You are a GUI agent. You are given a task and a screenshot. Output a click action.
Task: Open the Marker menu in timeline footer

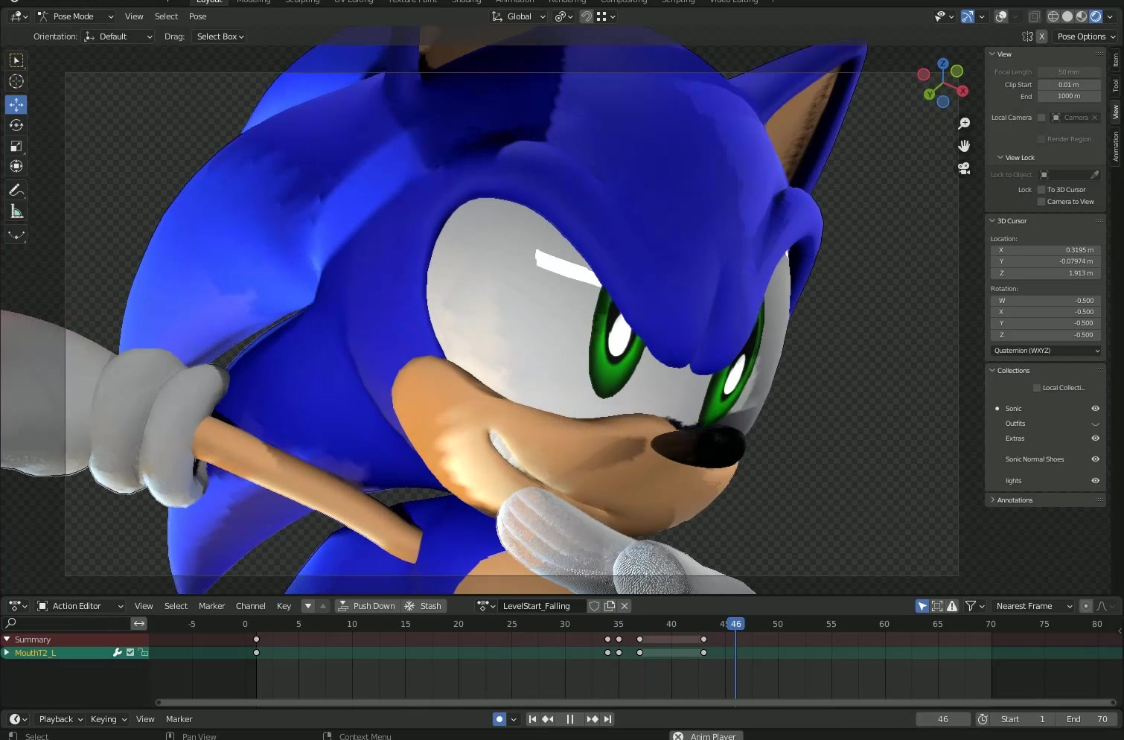(x=179, y=719)
